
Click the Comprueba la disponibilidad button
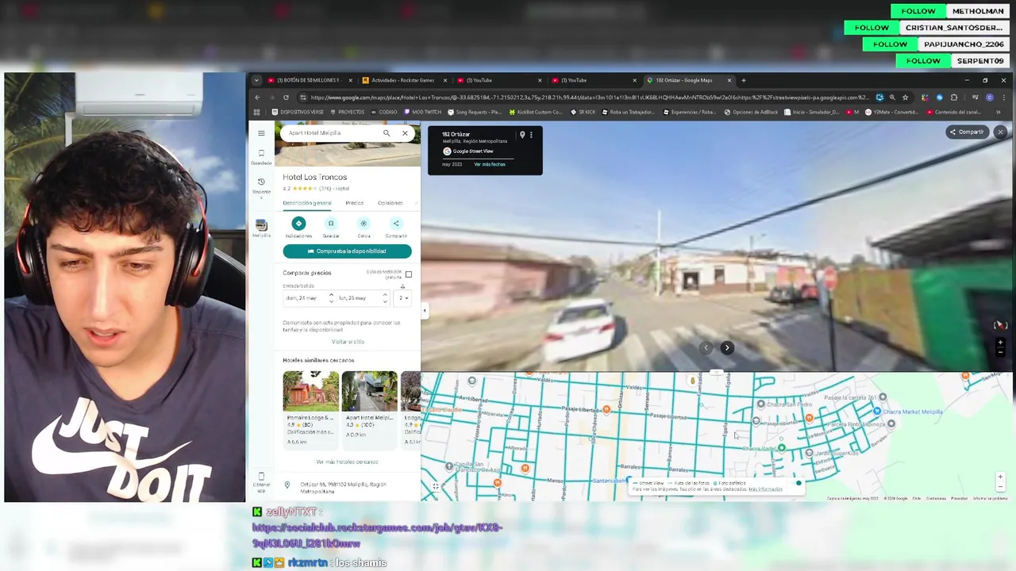347,251
